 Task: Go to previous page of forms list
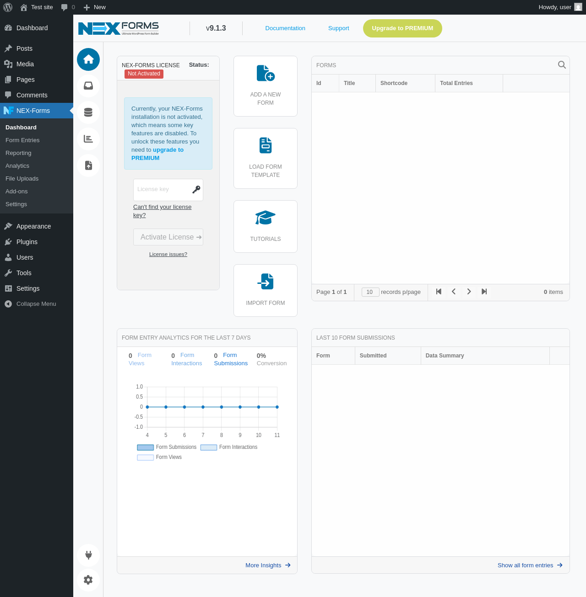(x=454, y=292)
